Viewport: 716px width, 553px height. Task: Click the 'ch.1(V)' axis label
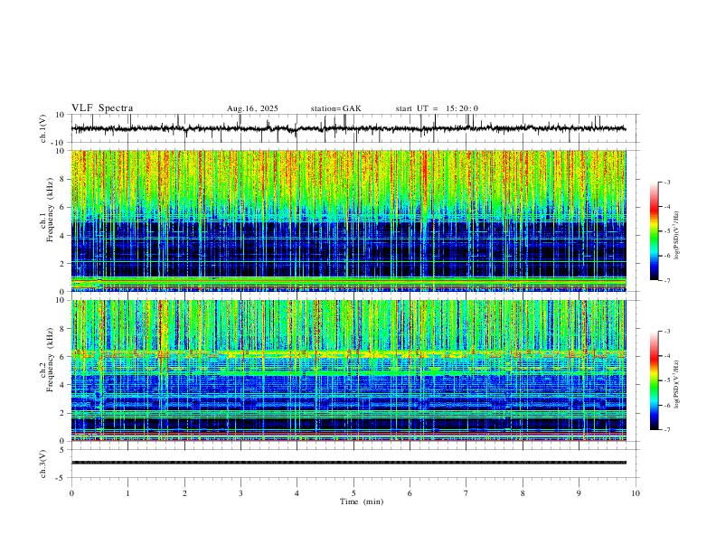pyautogui.click(x=43, y=128)
